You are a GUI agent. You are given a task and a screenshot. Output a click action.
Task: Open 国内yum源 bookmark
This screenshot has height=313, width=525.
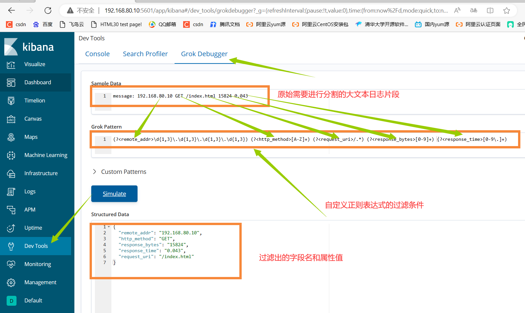point(432,24)
